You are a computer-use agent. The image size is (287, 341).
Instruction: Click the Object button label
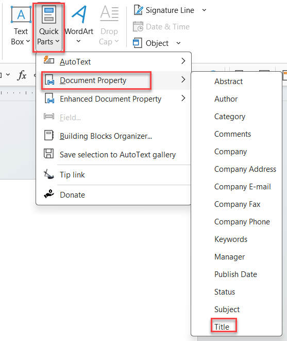click(x=157, y=43)
